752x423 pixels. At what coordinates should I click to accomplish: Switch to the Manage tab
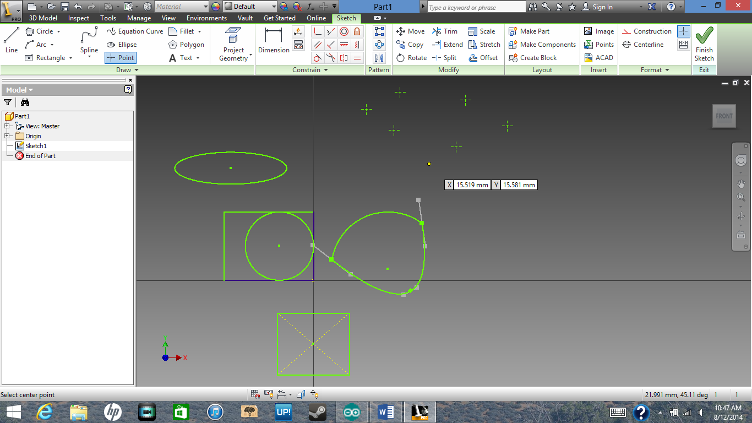pyautogui.click(x=139, y=18)
